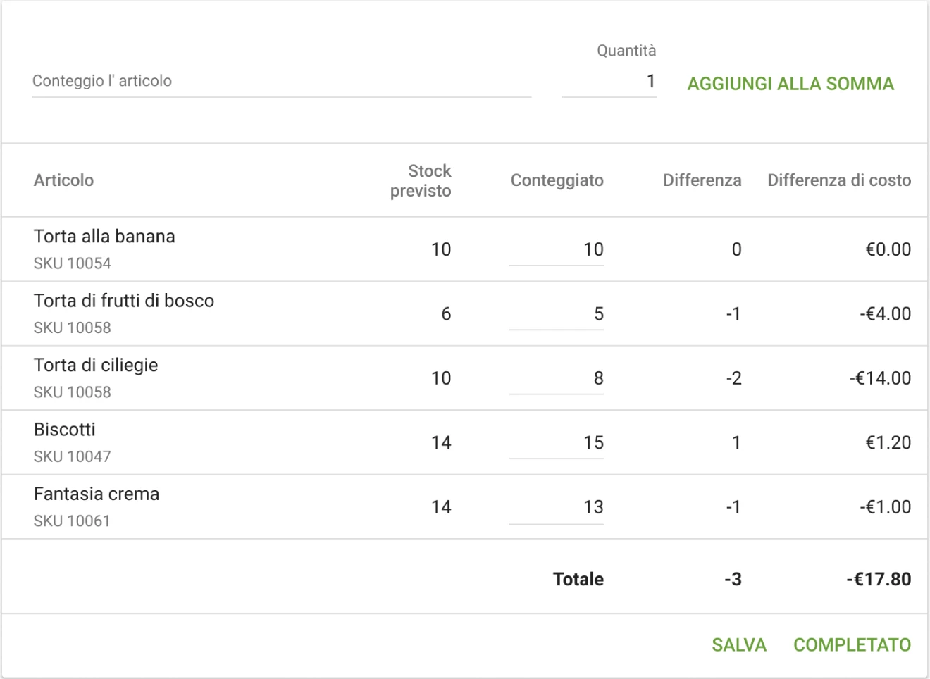Screen dimensions: 930x679
Task: Edit counted value for Torta di frutti di bosco
Action: point(557,314)
